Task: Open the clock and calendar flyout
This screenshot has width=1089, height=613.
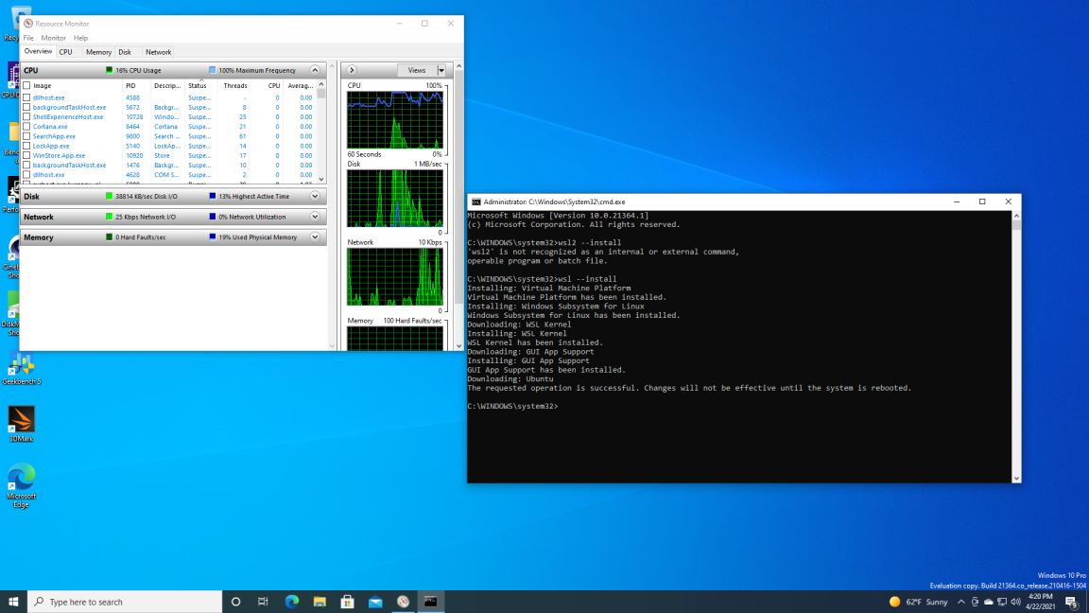Action: (1041, 602)
